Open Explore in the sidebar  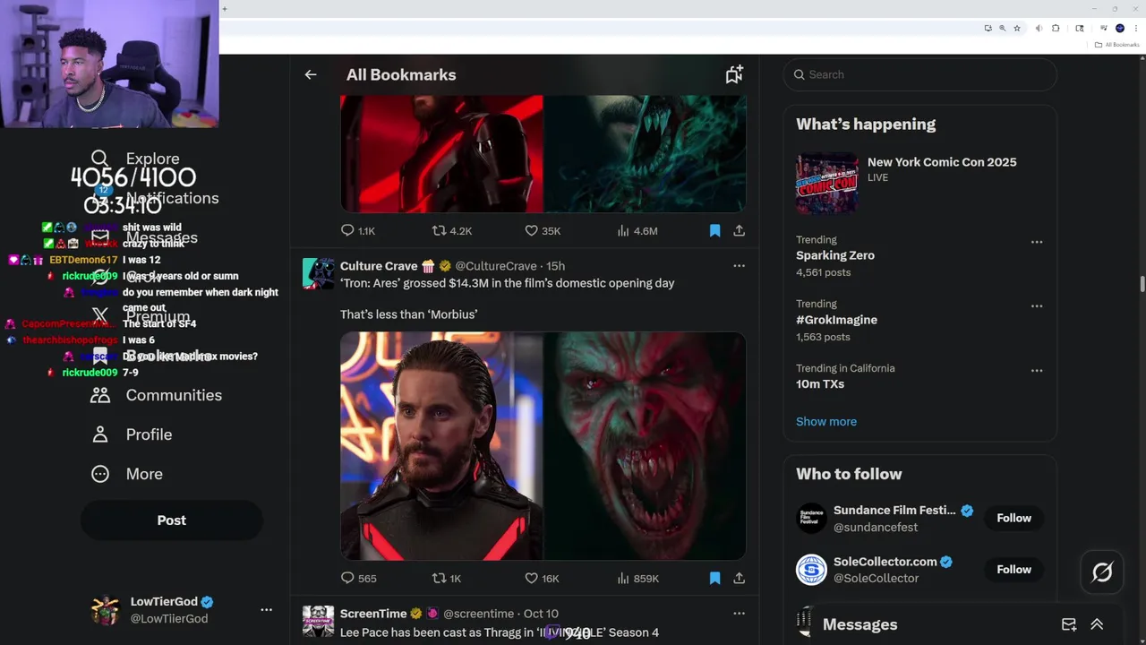(x=136, y=159)
